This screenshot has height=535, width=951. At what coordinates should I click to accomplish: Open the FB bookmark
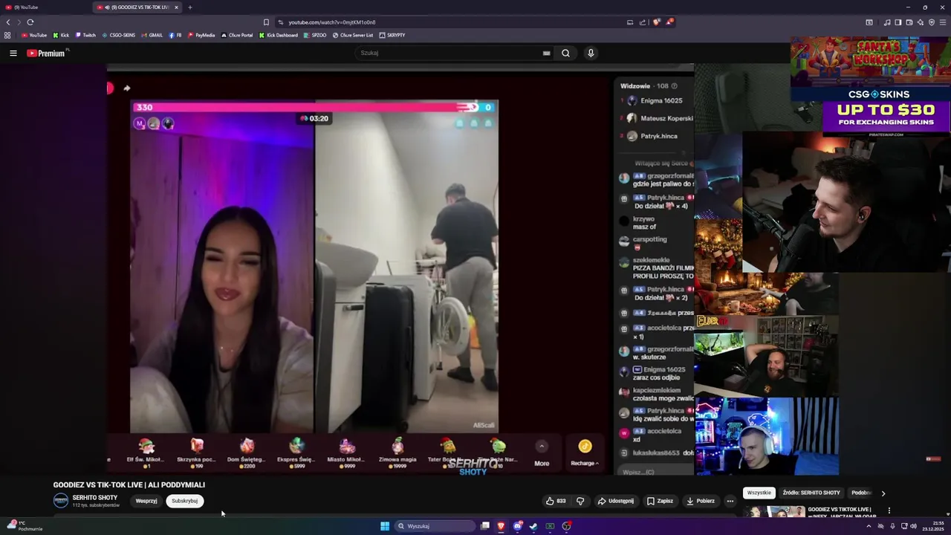click(175, 35)
